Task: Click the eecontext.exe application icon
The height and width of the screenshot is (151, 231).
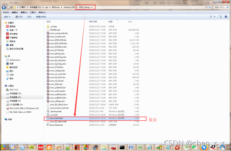Action: pyautogui.click(x=48, y=125)
